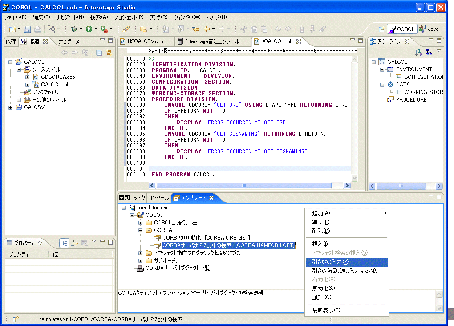454x326 pixels.
Task: Open the ヘルプ(H) menu
Action: (217, 17)
